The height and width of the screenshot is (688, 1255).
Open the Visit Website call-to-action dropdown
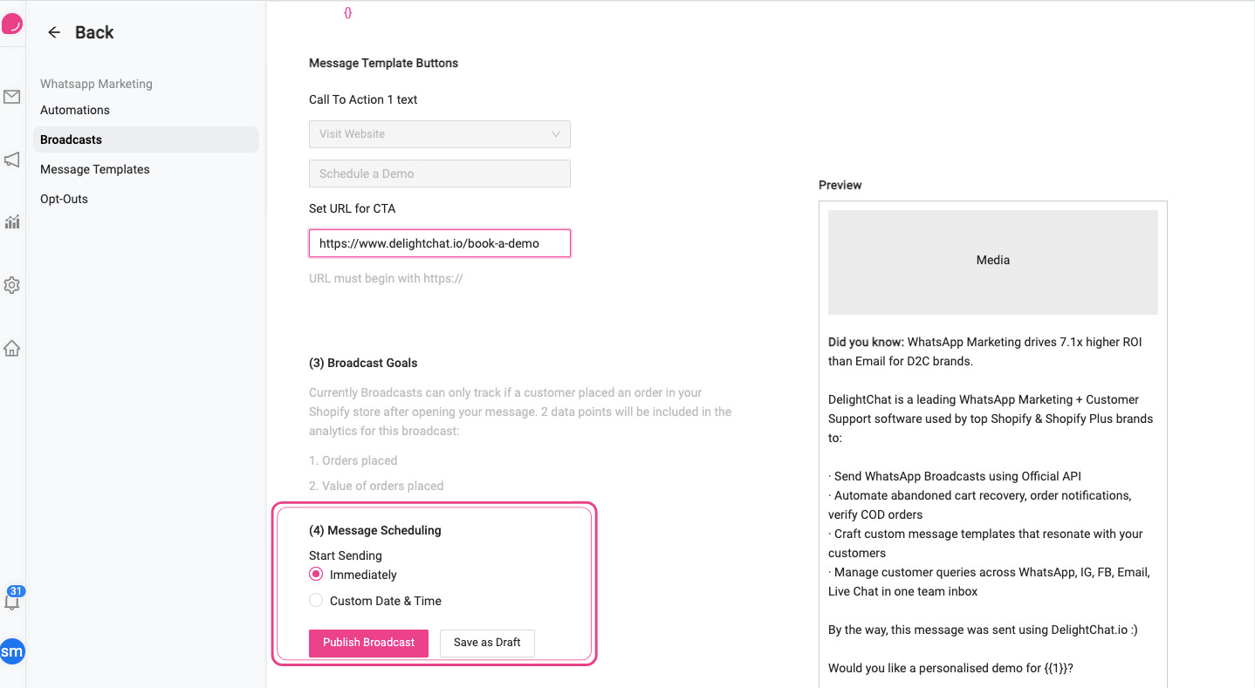point(439,133)
